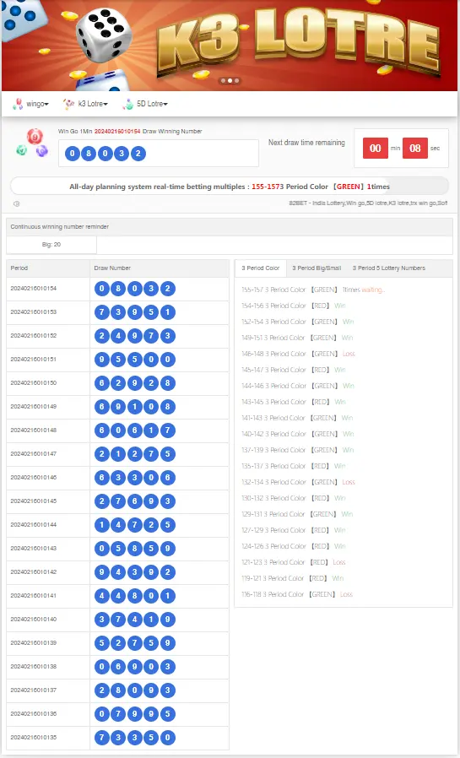Click the 137-139 GREEN Win prediction row
460x758 pixels.
click(x=298, y=450)
